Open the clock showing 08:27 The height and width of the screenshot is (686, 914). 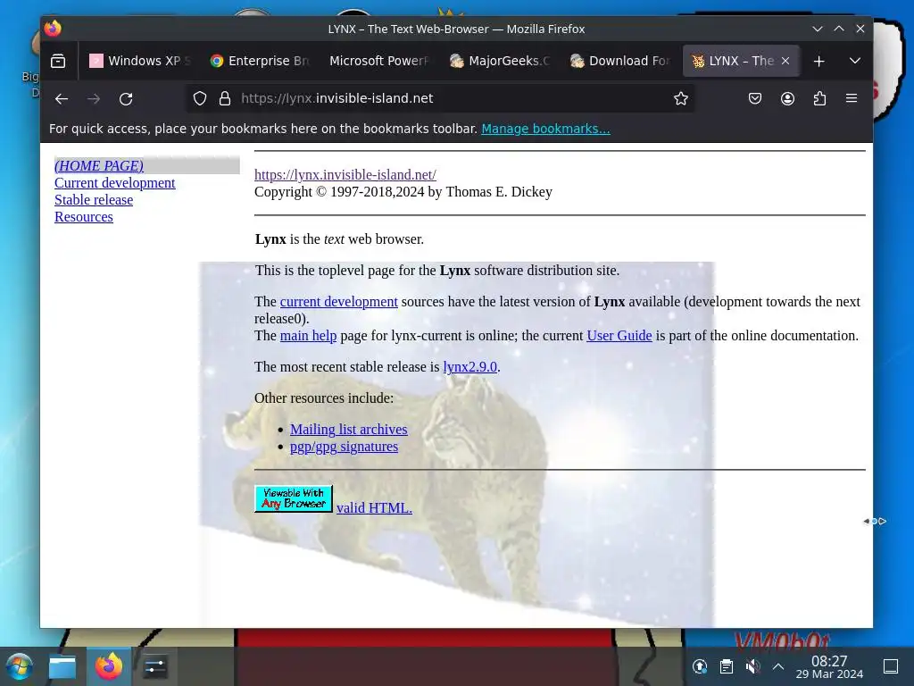[829, 666]
